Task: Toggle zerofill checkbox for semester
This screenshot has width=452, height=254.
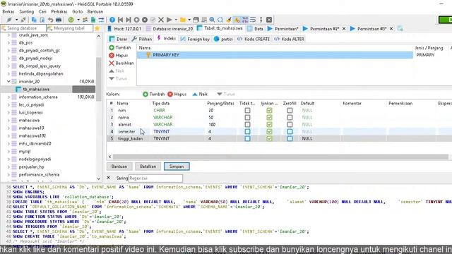Action: coord(290,131)
